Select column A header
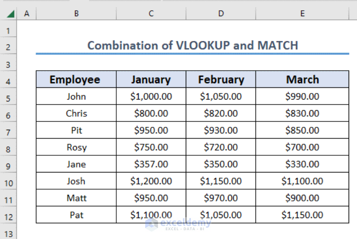 (27, 13)
